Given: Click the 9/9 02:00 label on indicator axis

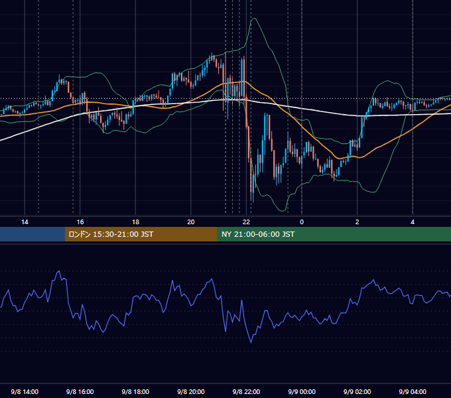Looking at the screenshot, I should tap(357, 391).
